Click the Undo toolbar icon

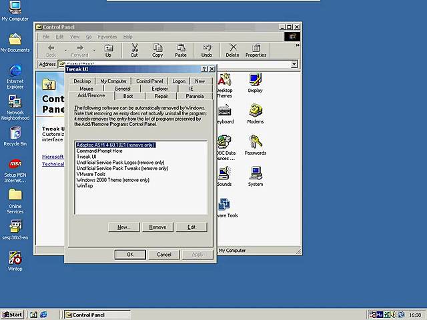coord(207,51)
